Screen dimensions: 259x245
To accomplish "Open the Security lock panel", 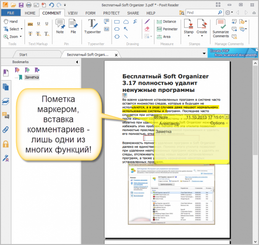I will pyautogui.click(x=6, y=144).
